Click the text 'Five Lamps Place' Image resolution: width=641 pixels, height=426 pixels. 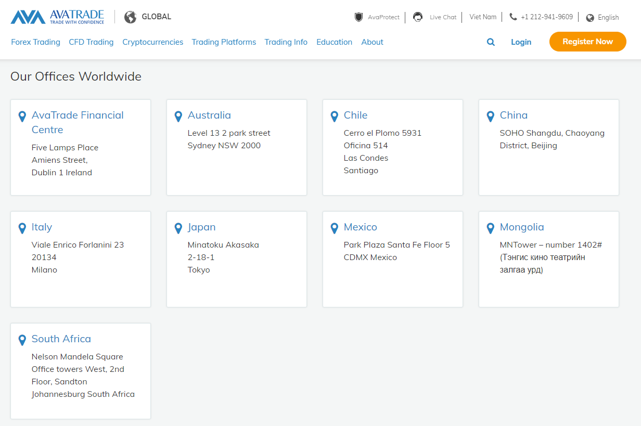65,148
